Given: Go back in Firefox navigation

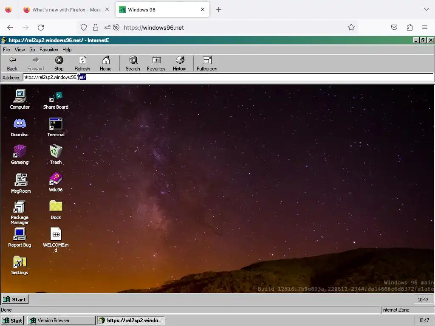Looking at the screenshot, I should click(10, 27).
